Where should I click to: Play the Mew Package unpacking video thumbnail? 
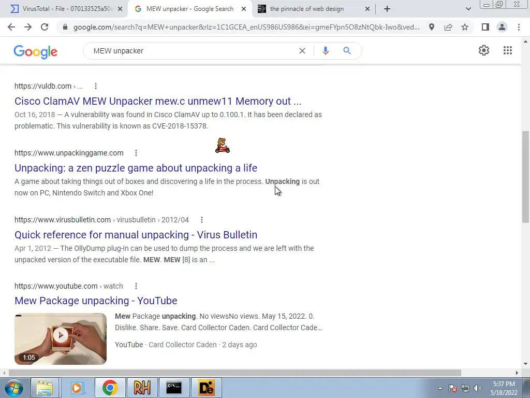tap(61, 339)
